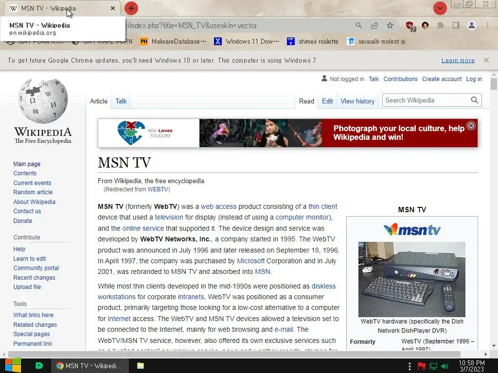The height and width of the screenshot is (373, 498).
Task: Open the MalwareDatabase bookmark
Action: click(x=174, y=41)
